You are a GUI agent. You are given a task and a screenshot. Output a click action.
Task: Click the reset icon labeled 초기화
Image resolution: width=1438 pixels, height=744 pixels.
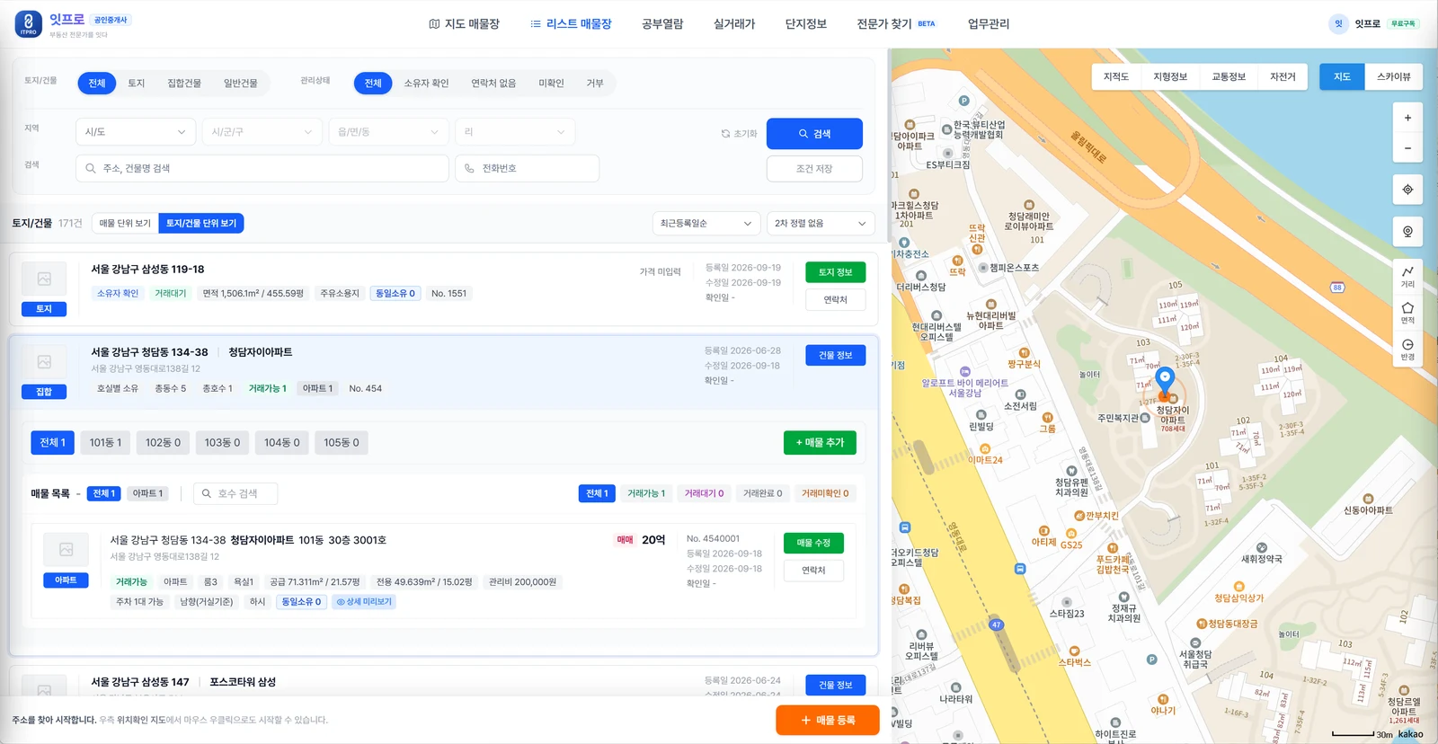point(739,134)
